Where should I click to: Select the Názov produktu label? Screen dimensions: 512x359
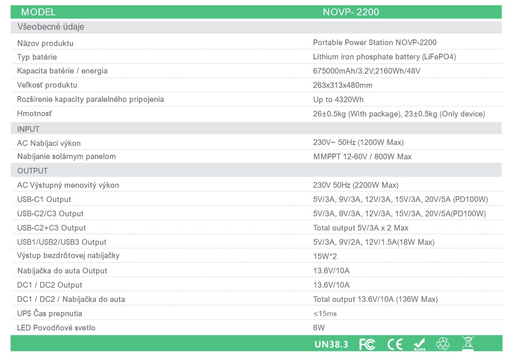pyautogui.click(x=45, y=43)
